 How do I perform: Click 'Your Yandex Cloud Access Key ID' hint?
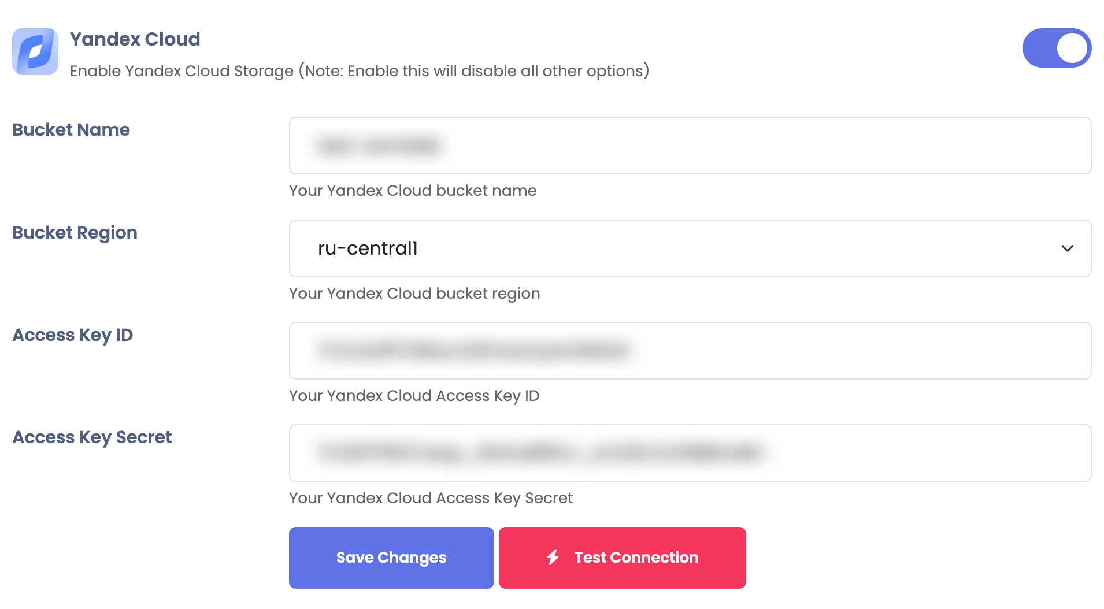click(414, 396)
